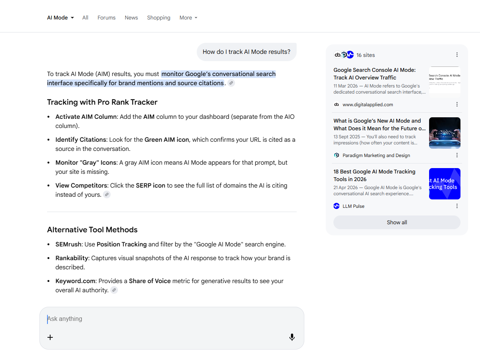Image resolution: width=480 pixels, height=353 pixels.
Task: Open the blue AI Mode Tracking Tools thumbnail
Action: pos(445,184)
